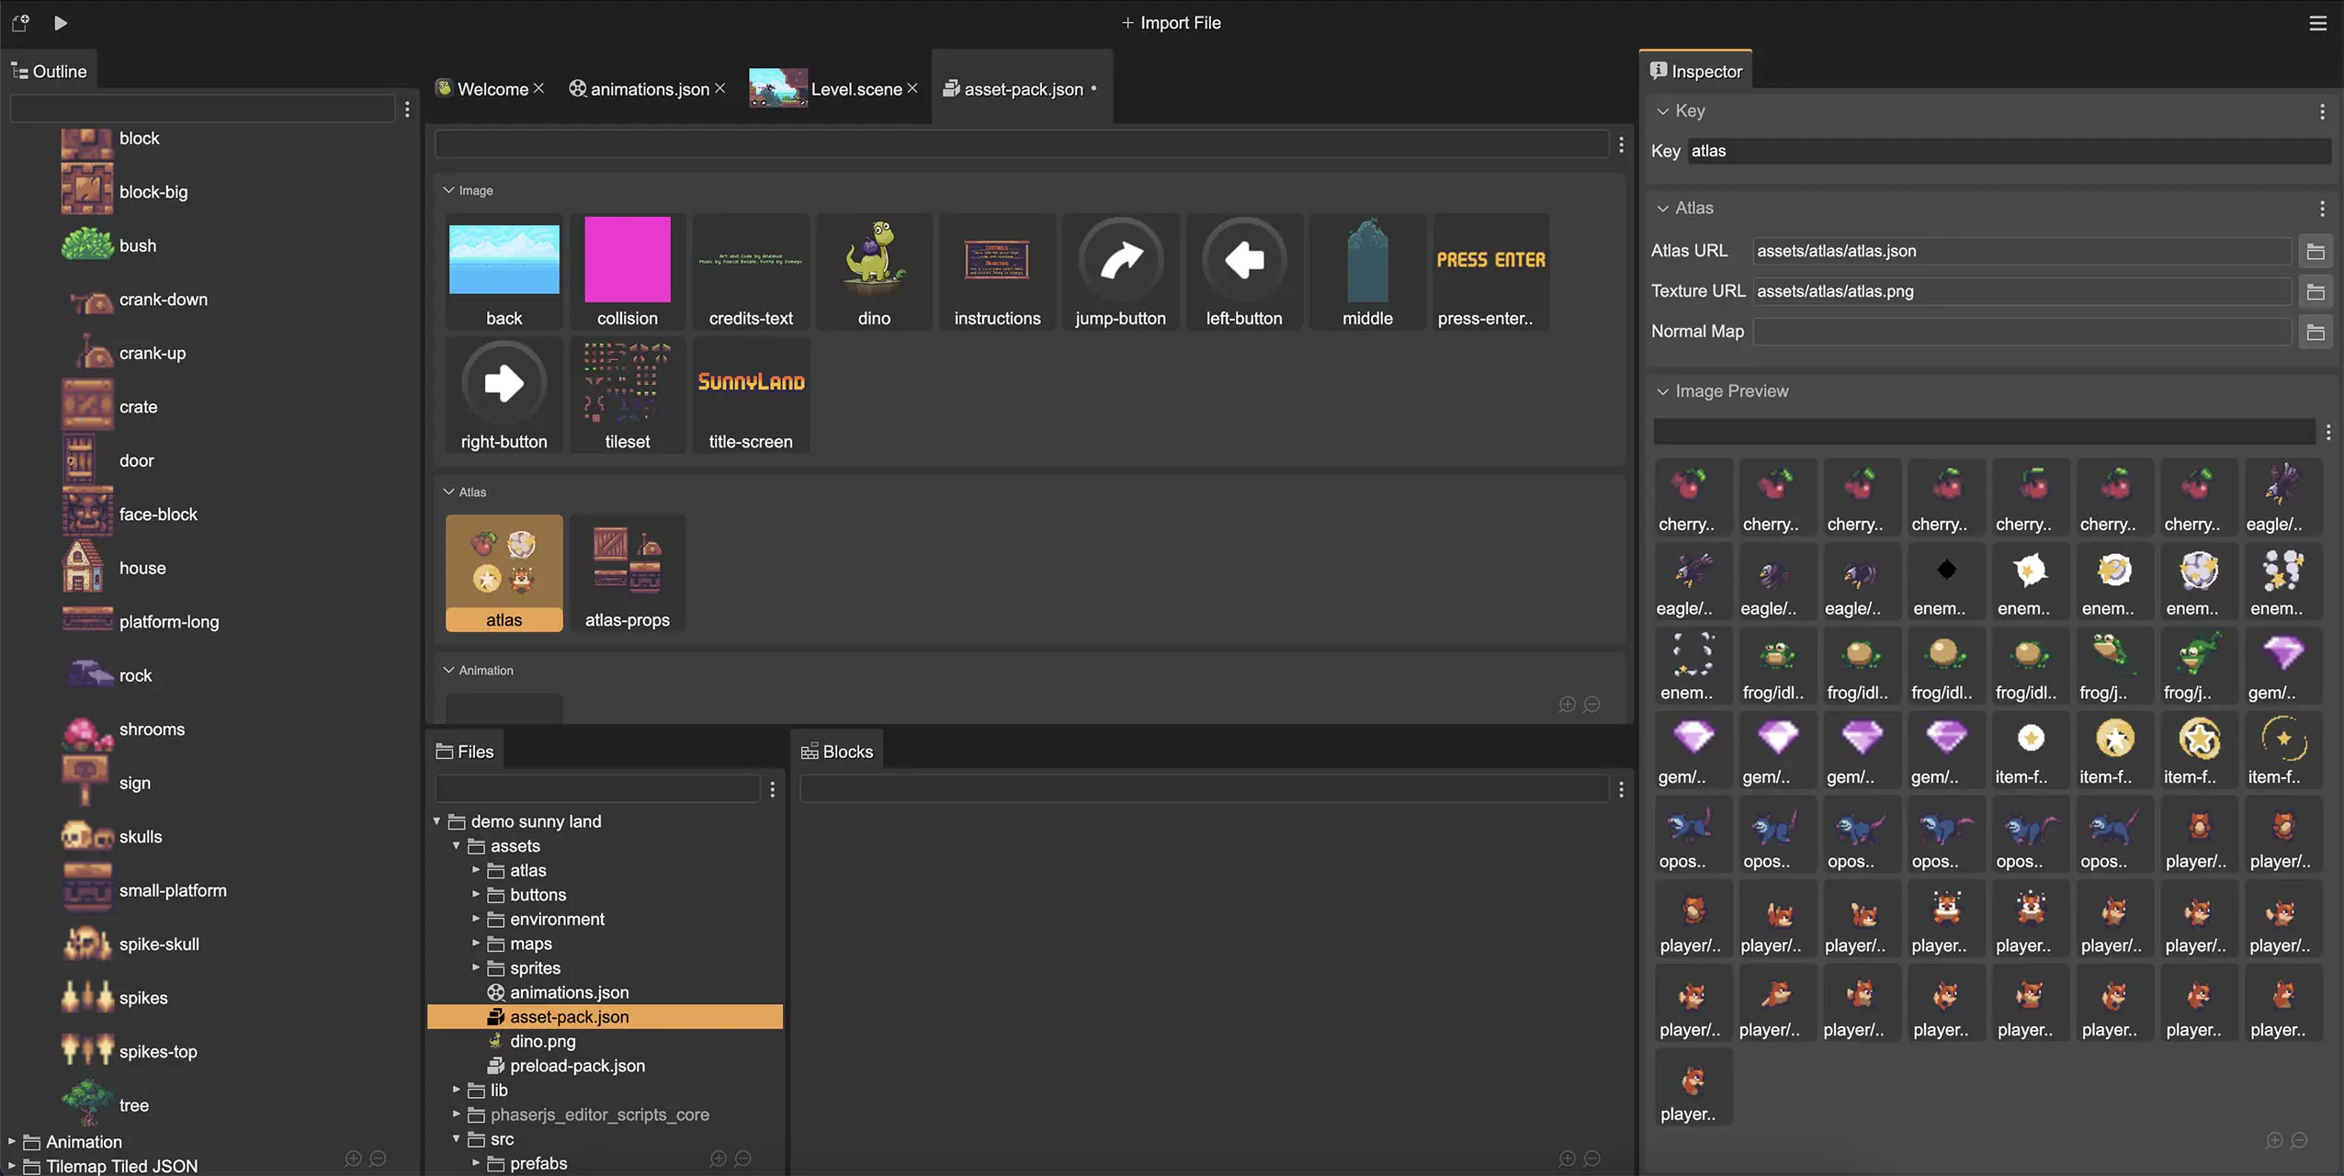The width and height of the screenshot is (2344, 1176).
Task: Click Import File button
Action: click(1171, 23)
